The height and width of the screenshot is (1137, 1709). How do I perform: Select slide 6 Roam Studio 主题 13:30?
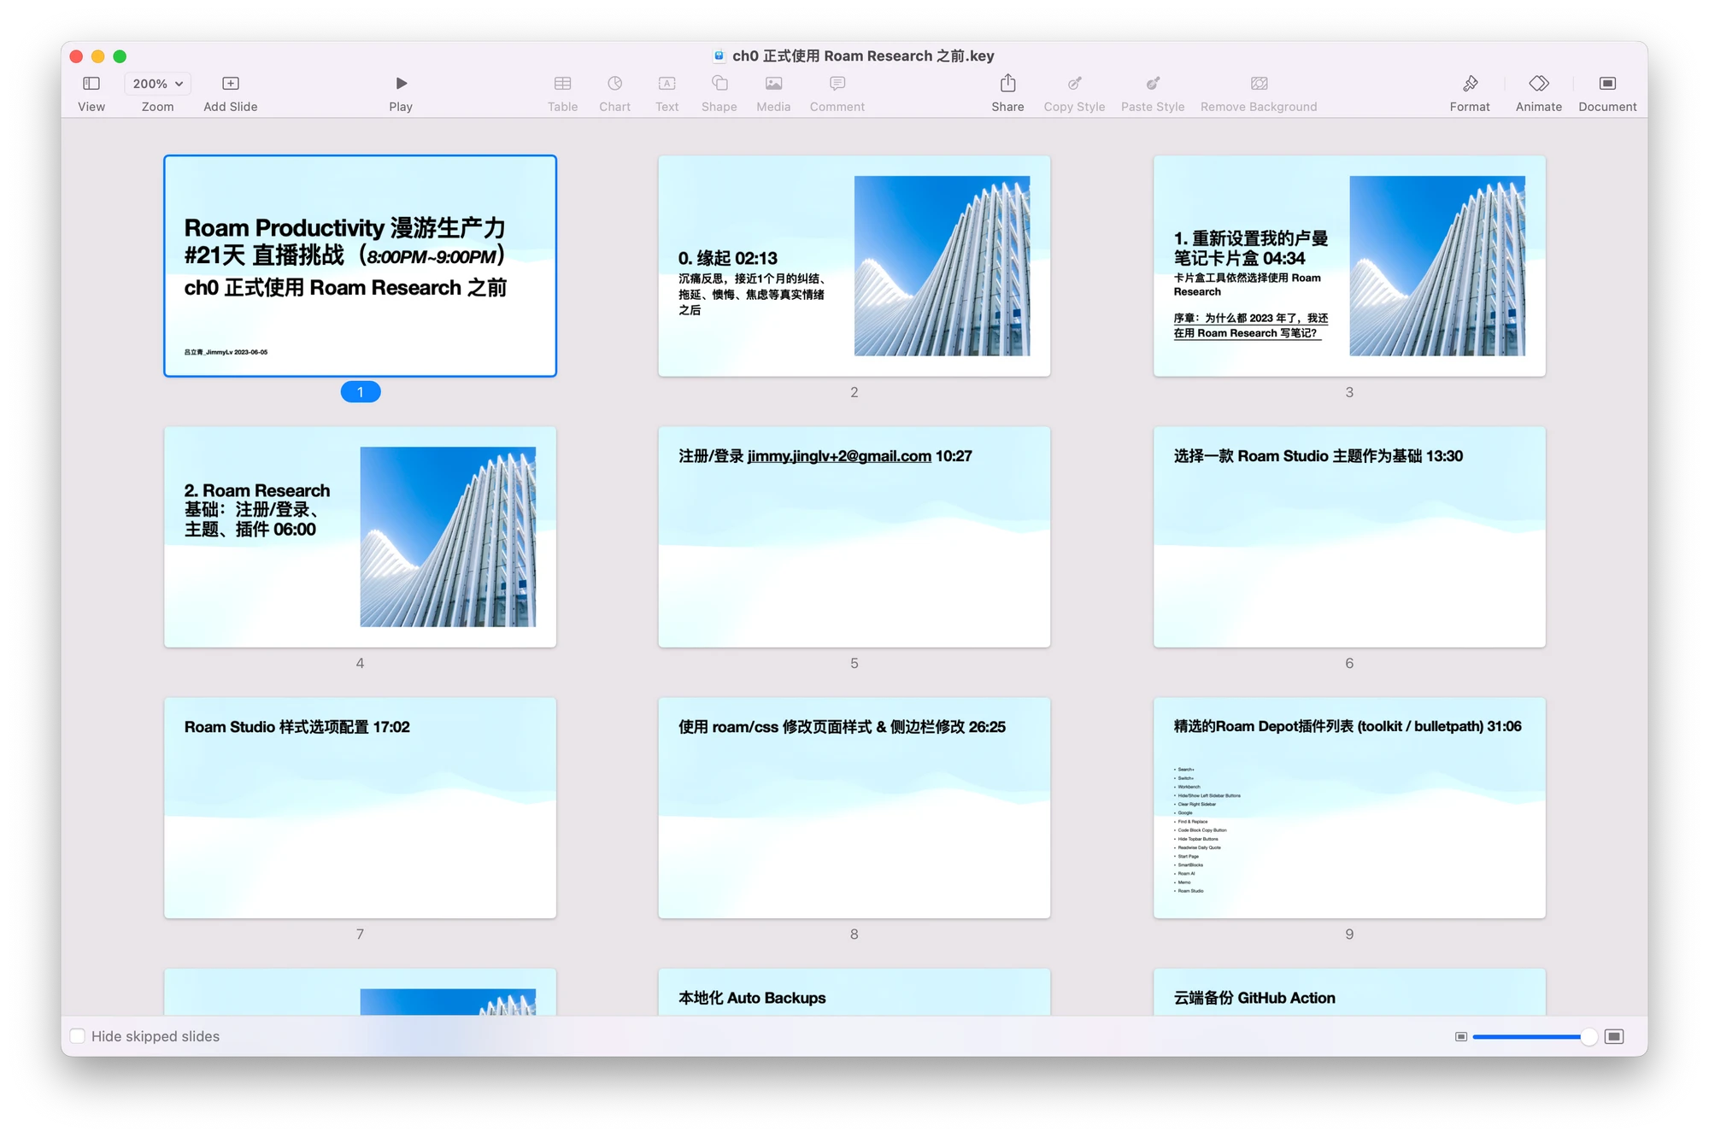point(1349,536)
